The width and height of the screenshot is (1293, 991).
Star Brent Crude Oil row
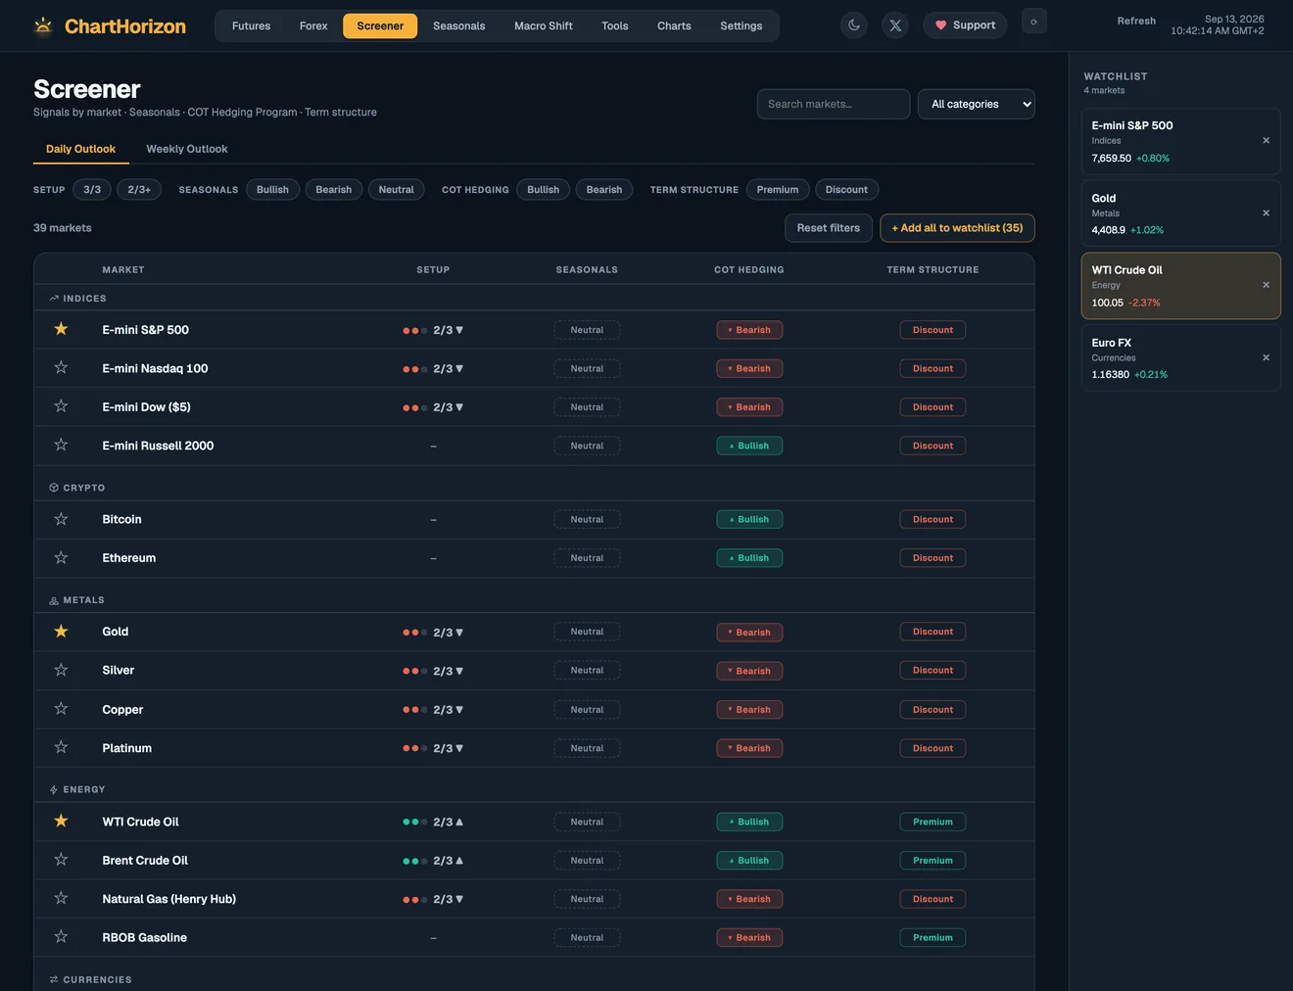click(61, 860)
